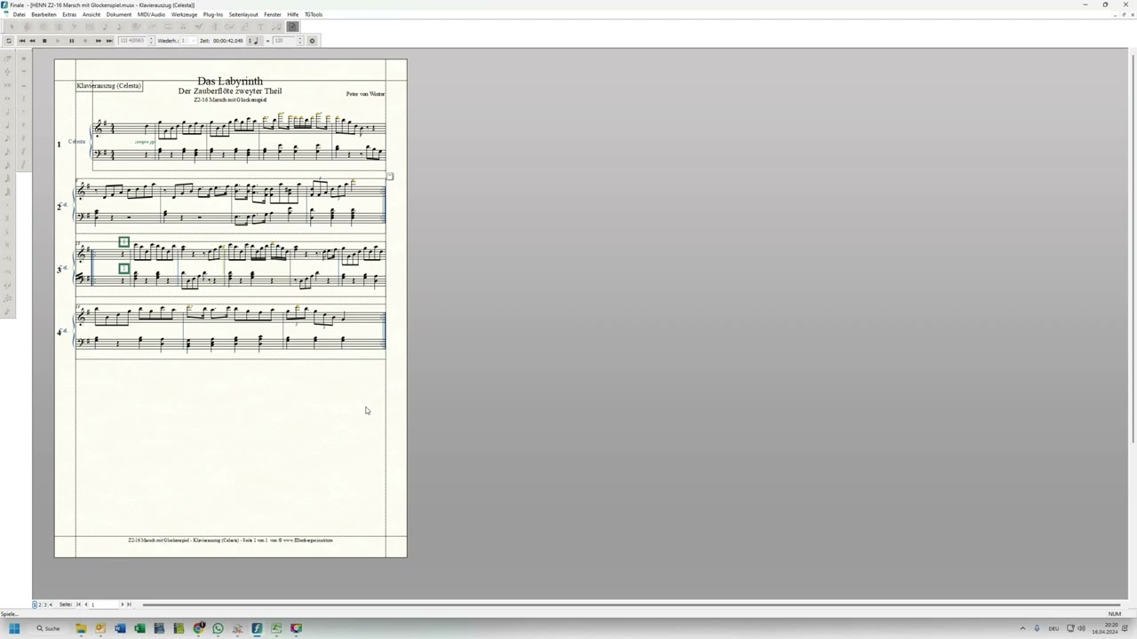Switch to layer 3
Viewport: 1137px width, 639px height.
pos(45,604)
